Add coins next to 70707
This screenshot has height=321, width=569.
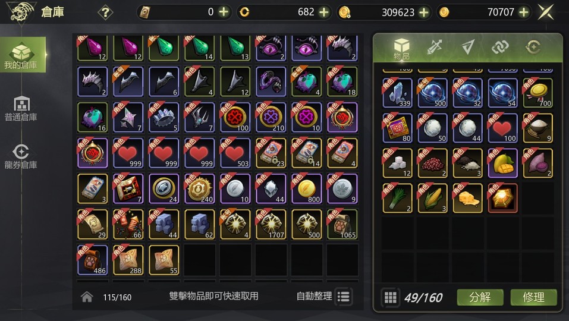click(523, 12)
